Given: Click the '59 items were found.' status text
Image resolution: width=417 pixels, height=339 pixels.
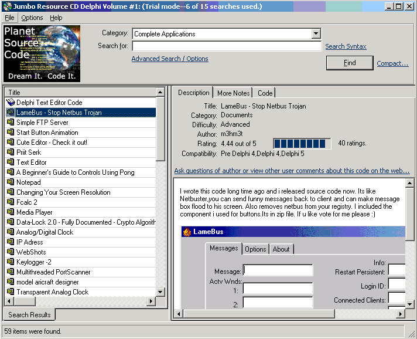Looking at the screenshot, I should click(32, 331).
